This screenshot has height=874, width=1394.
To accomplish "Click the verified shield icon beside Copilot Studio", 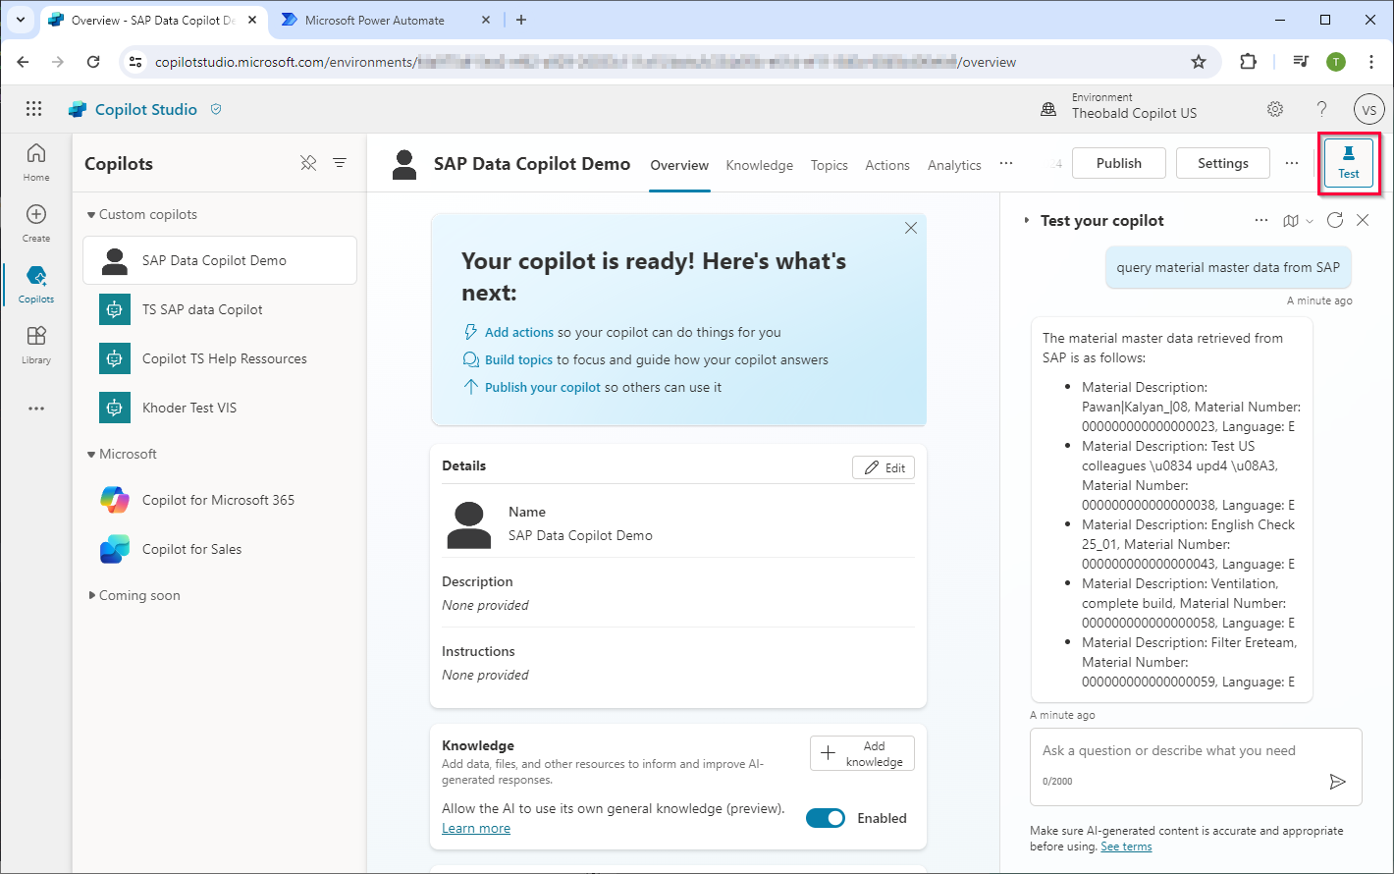I will pyautogui.click(x=216, y=109).
